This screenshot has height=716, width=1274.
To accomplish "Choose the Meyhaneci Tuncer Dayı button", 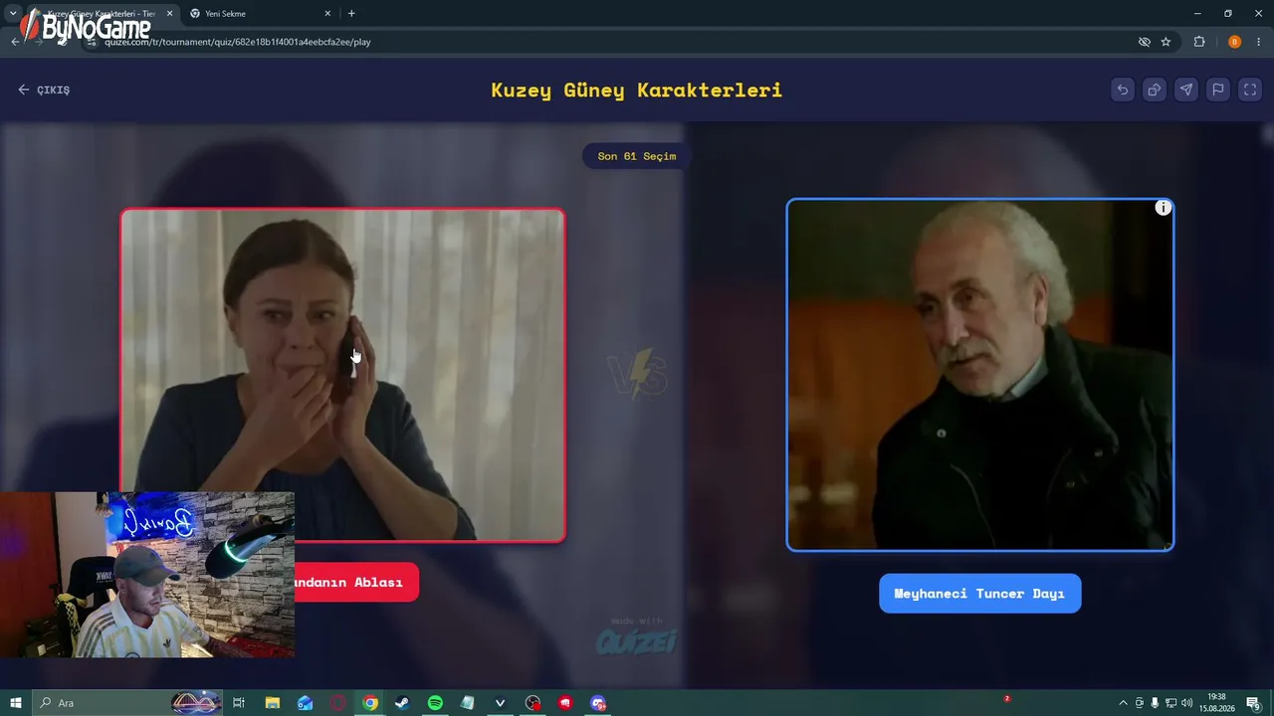I will pyautogui.click(x=979, y=594).
